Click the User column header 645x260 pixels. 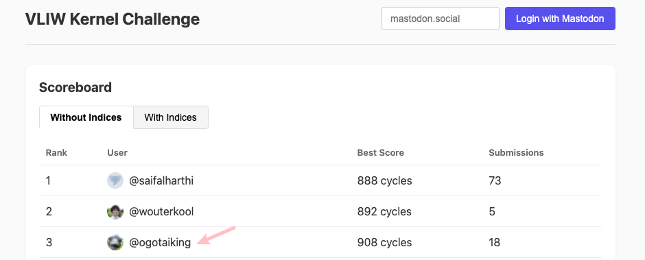coord(117,152)
